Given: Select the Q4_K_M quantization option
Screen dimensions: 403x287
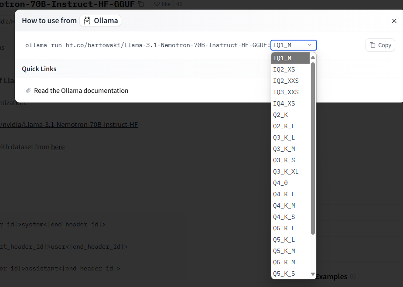Looking at the screenshot, I should [290, 205].
